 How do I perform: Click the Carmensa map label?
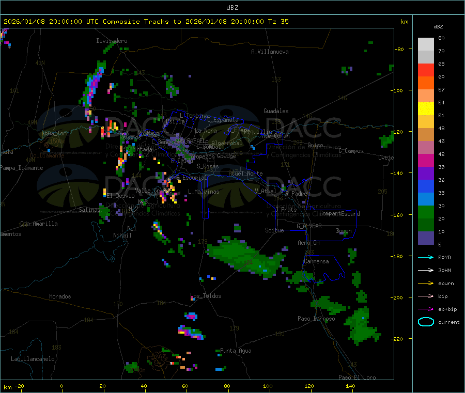[x=316, y=261]
